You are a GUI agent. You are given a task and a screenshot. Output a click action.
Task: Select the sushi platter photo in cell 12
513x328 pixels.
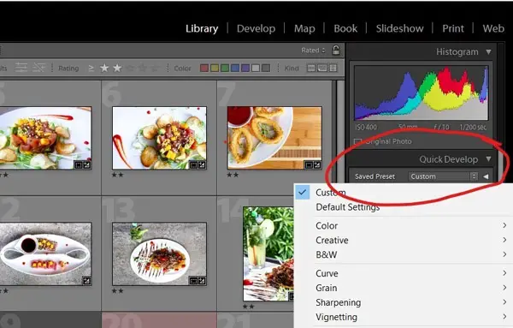tap(45, 254)
